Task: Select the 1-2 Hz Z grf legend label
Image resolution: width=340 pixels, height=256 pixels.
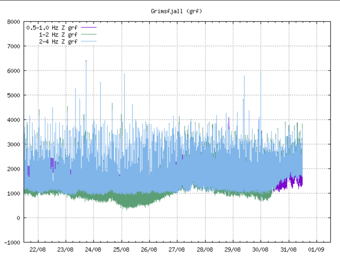Action: click(x=57, y=35)
